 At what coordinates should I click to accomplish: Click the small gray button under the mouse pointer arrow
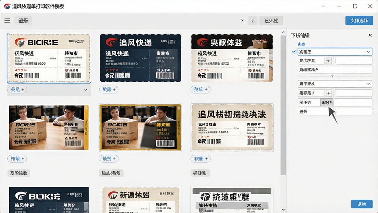pyautogui.click(x=327, y=102)
